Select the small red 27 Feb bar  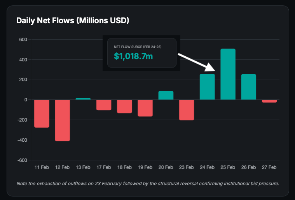pyautogui.click(x=269, y=101)
